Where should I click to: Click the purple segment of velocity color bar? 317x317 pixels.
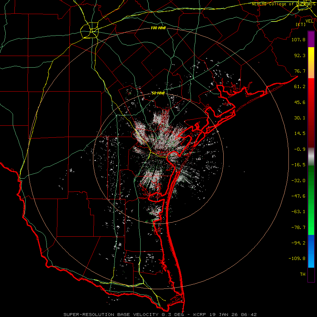click(x=311, y=39)
